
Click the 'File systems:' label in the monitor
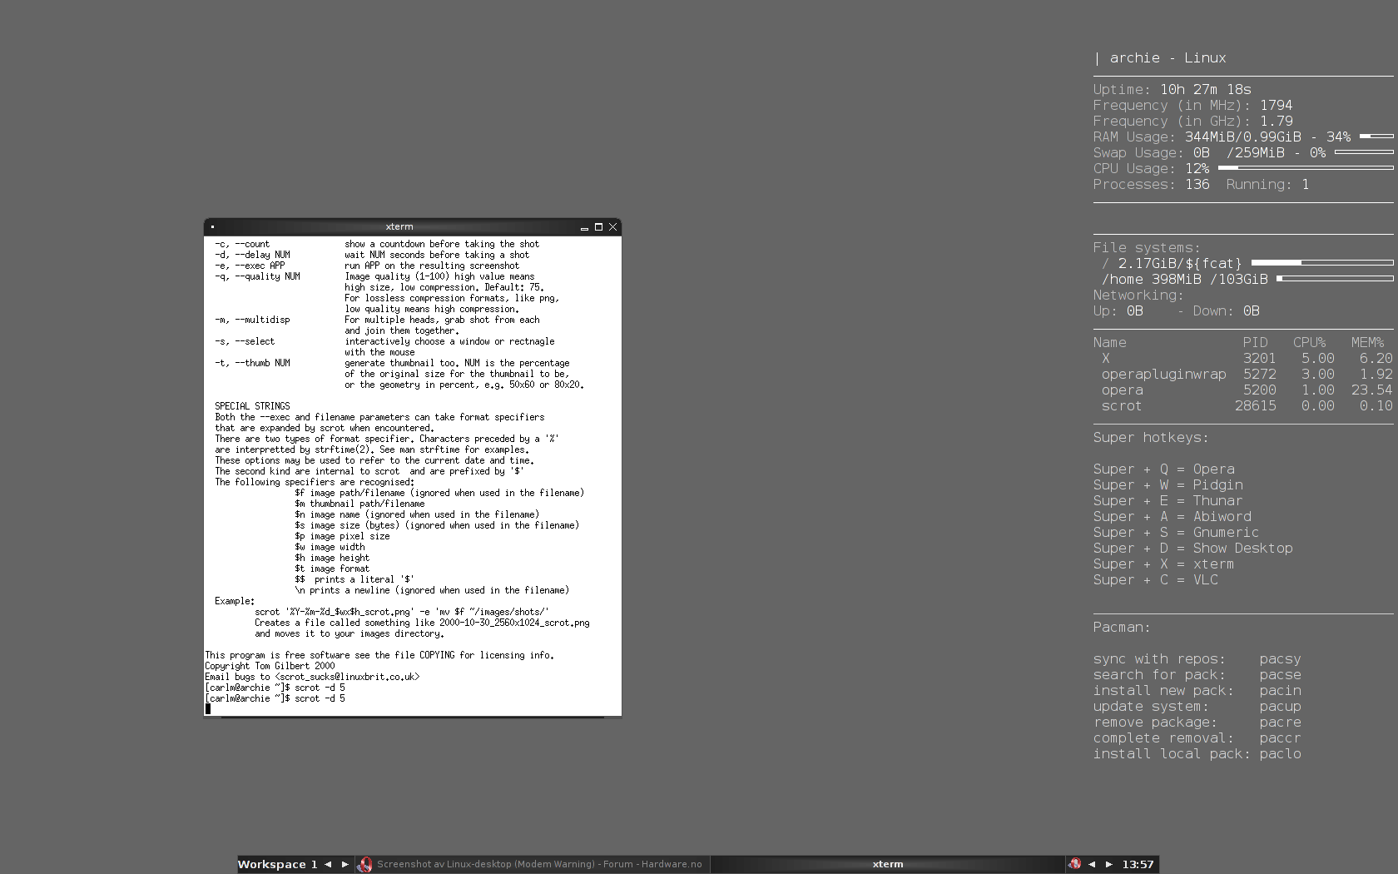pyautogui.click(x=1147, y=248)
